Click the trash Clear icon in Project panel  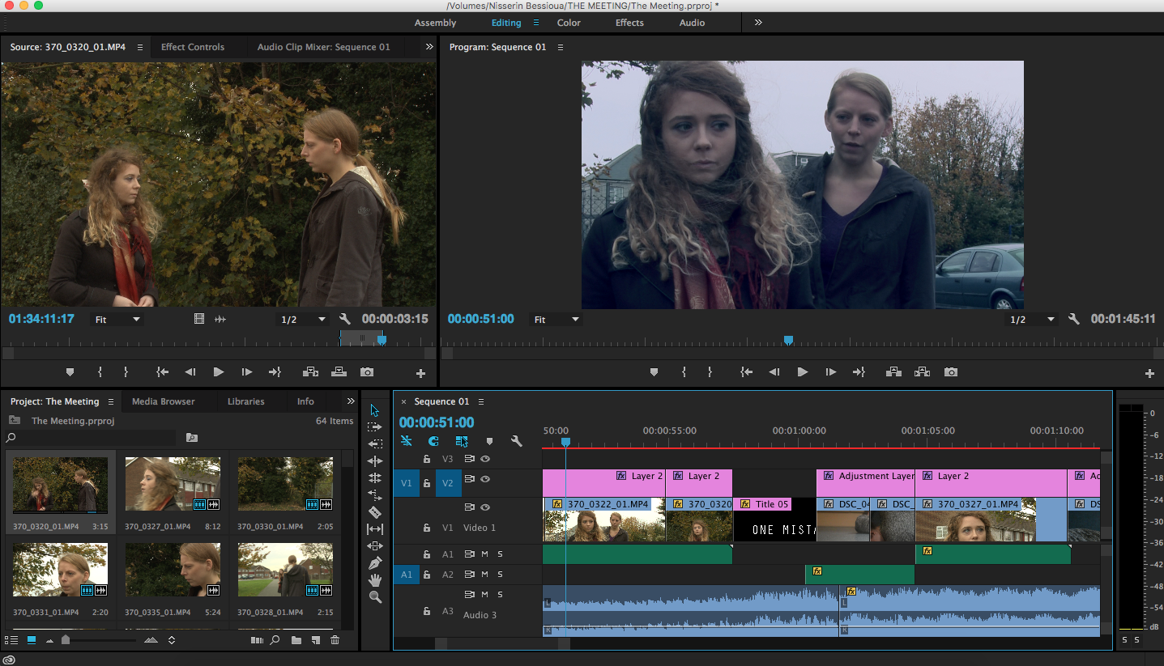(x=335, y=640)
